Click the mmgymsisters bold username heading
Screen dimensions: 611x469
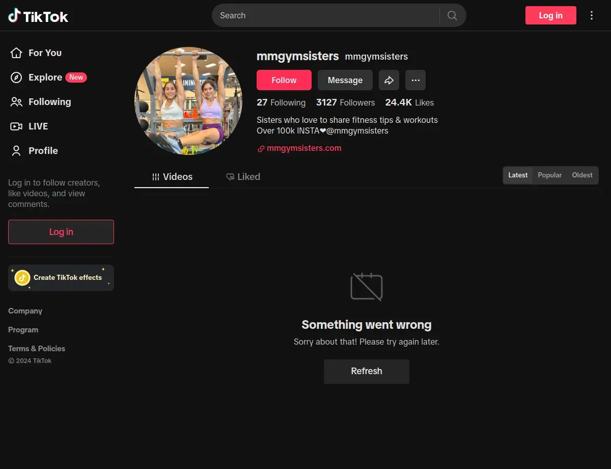click(x=298, y=56)
